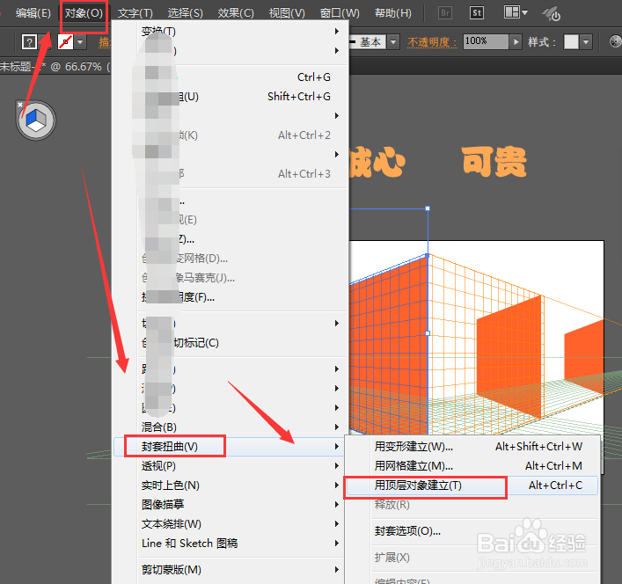
Task: Choose 剪切蒙版(M) submenu
Action: click(x=231, y=570)
